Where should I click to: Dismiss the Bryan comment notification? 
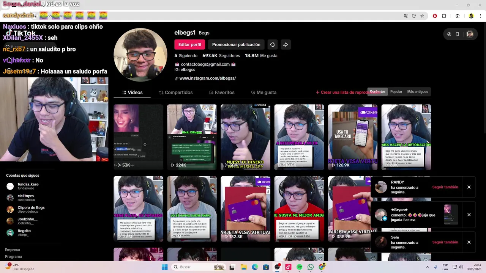[469, 215]
